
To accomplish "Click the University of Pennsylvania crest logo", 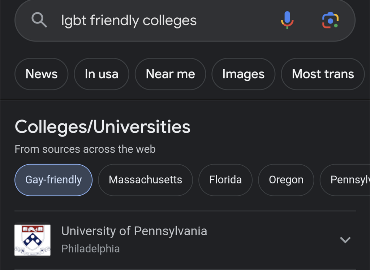I will pos(33,240).
